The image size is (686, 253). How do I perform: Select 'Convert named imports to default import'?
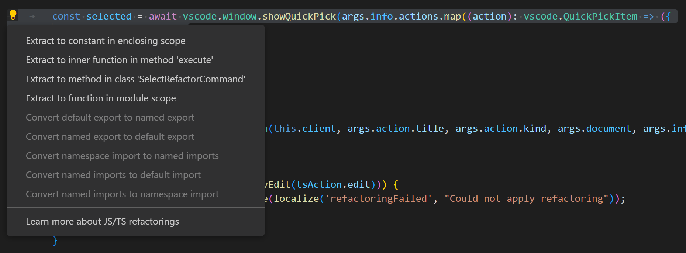[113, 175]
